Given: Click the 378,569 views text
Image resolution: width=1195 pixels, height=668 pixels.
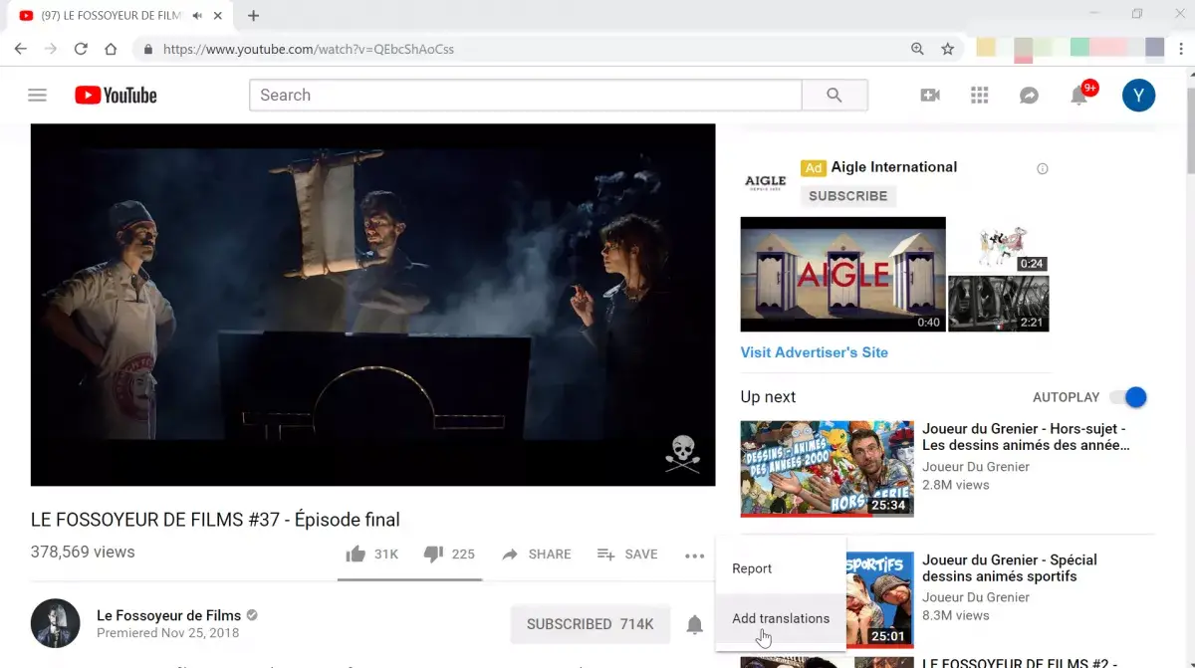Looking at the screenshot, I should (x=83, y=552).
